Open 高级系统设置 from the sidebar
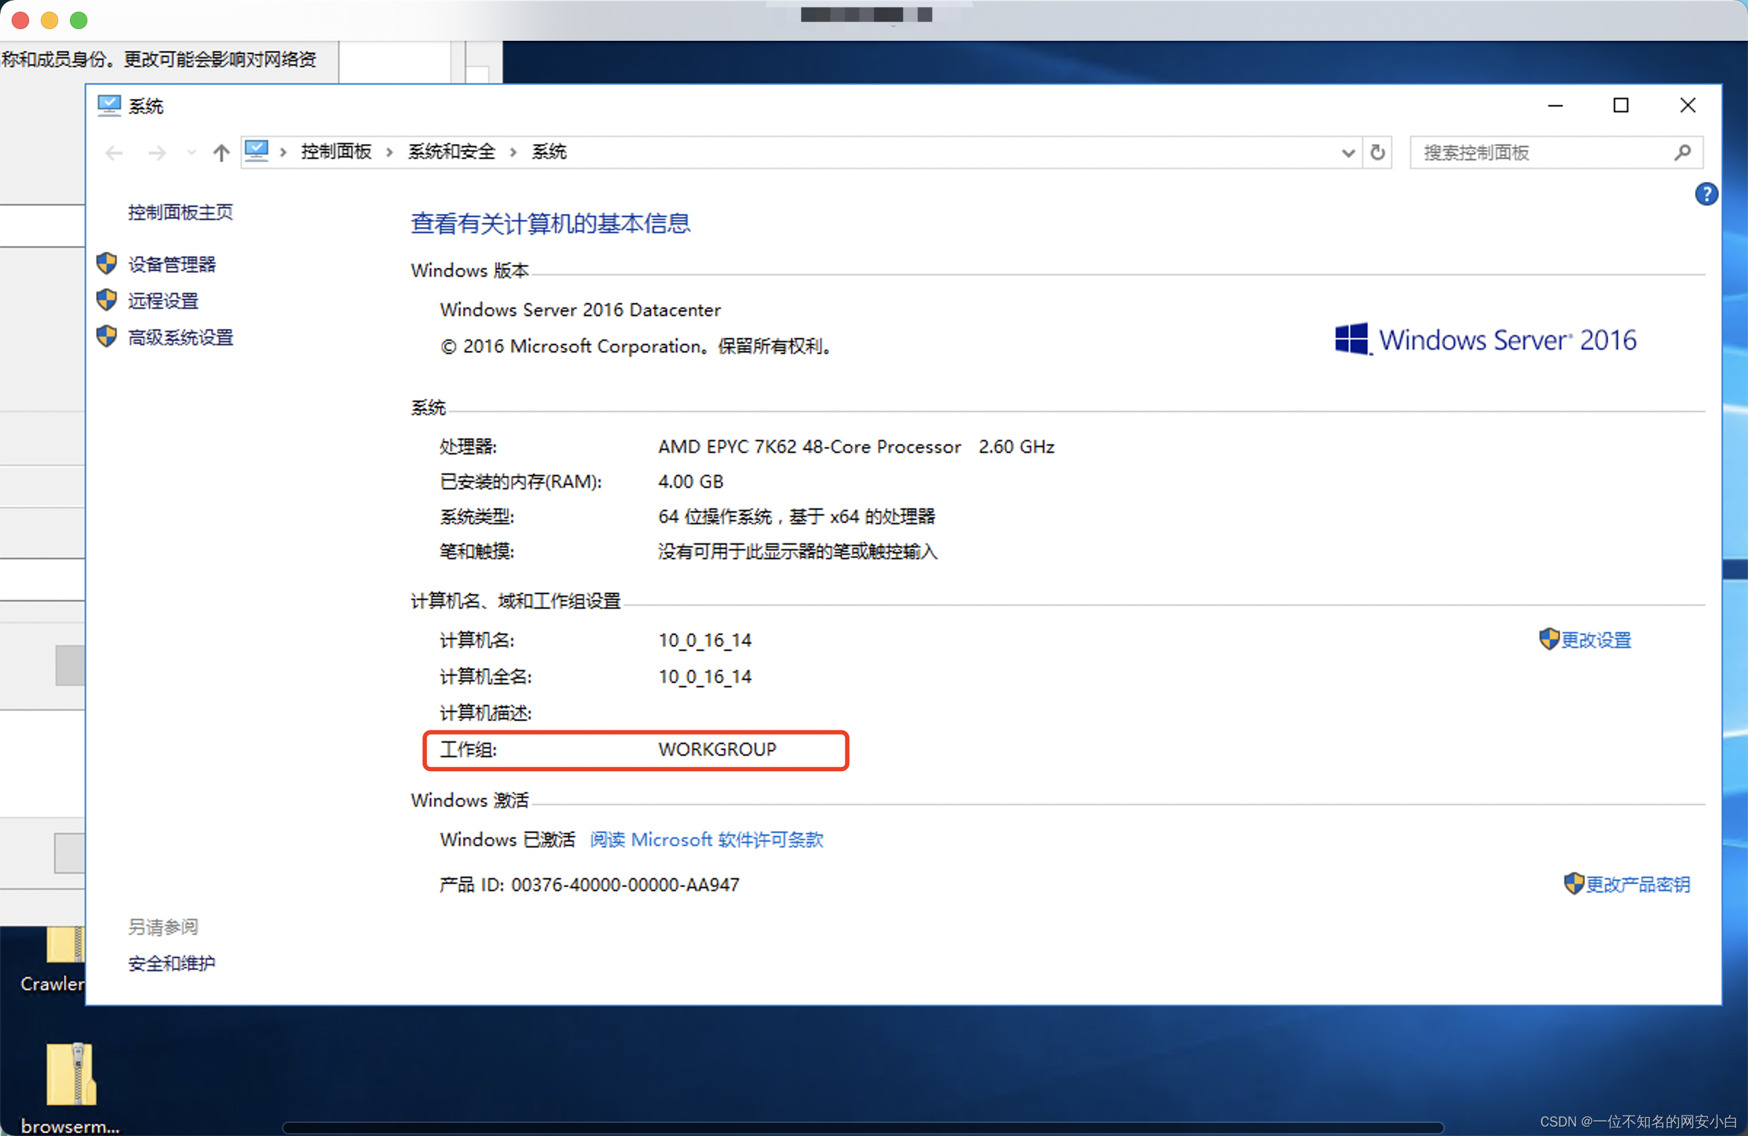 tap(181, 337)
